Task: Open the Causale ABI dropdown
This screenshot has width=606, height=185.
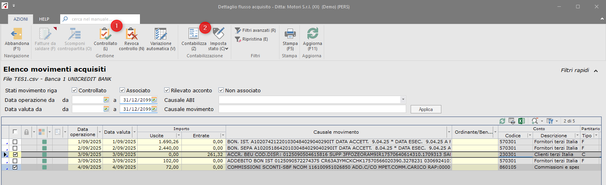Action: [x=403, y=99]
